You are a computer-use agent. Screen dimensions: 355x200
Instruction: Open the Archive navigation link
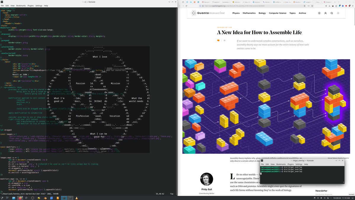tap(302, 13)
